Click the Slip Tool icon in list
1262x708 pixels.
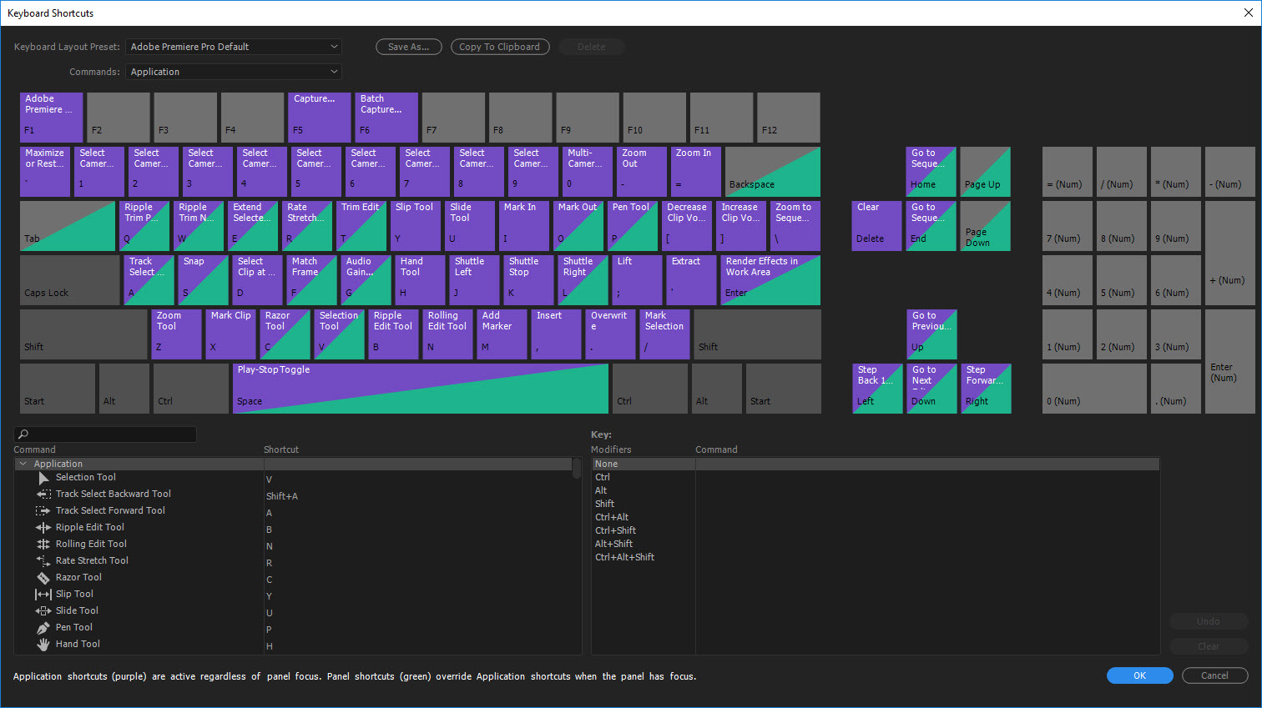[43, 595]
